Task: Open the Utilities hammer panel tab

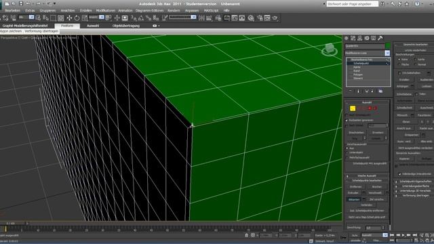Action: pos(380,38)
